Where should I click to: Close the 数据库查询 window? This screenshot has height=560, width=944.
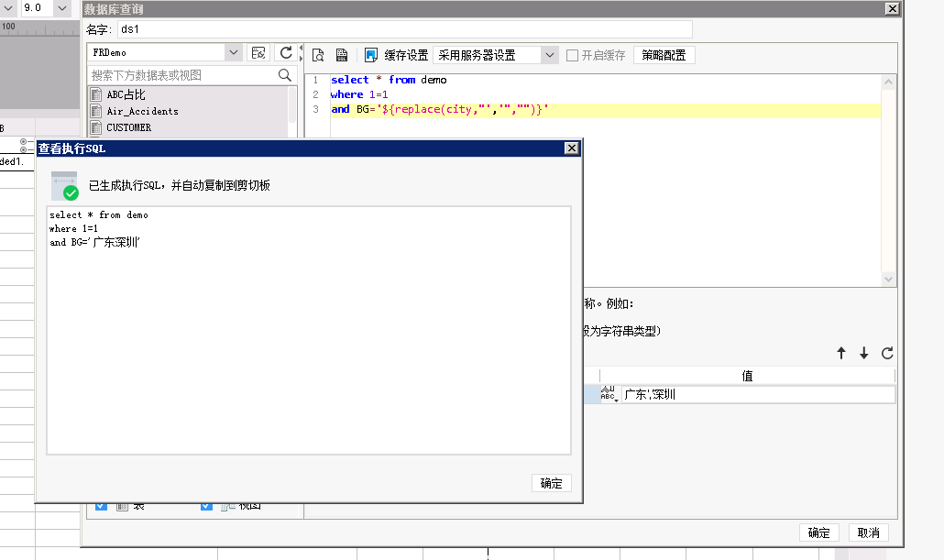point(893,8)
